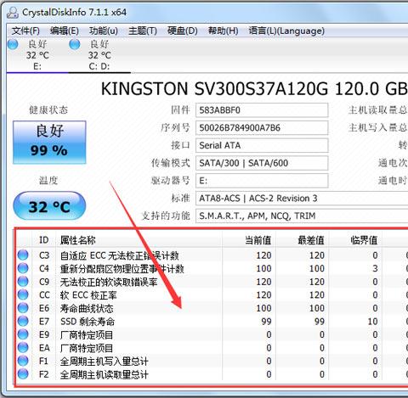Click threshold value 10 in SSD 剩余寿命 row
The height and width of the screenshot is (398, 408).
point(372,322)
